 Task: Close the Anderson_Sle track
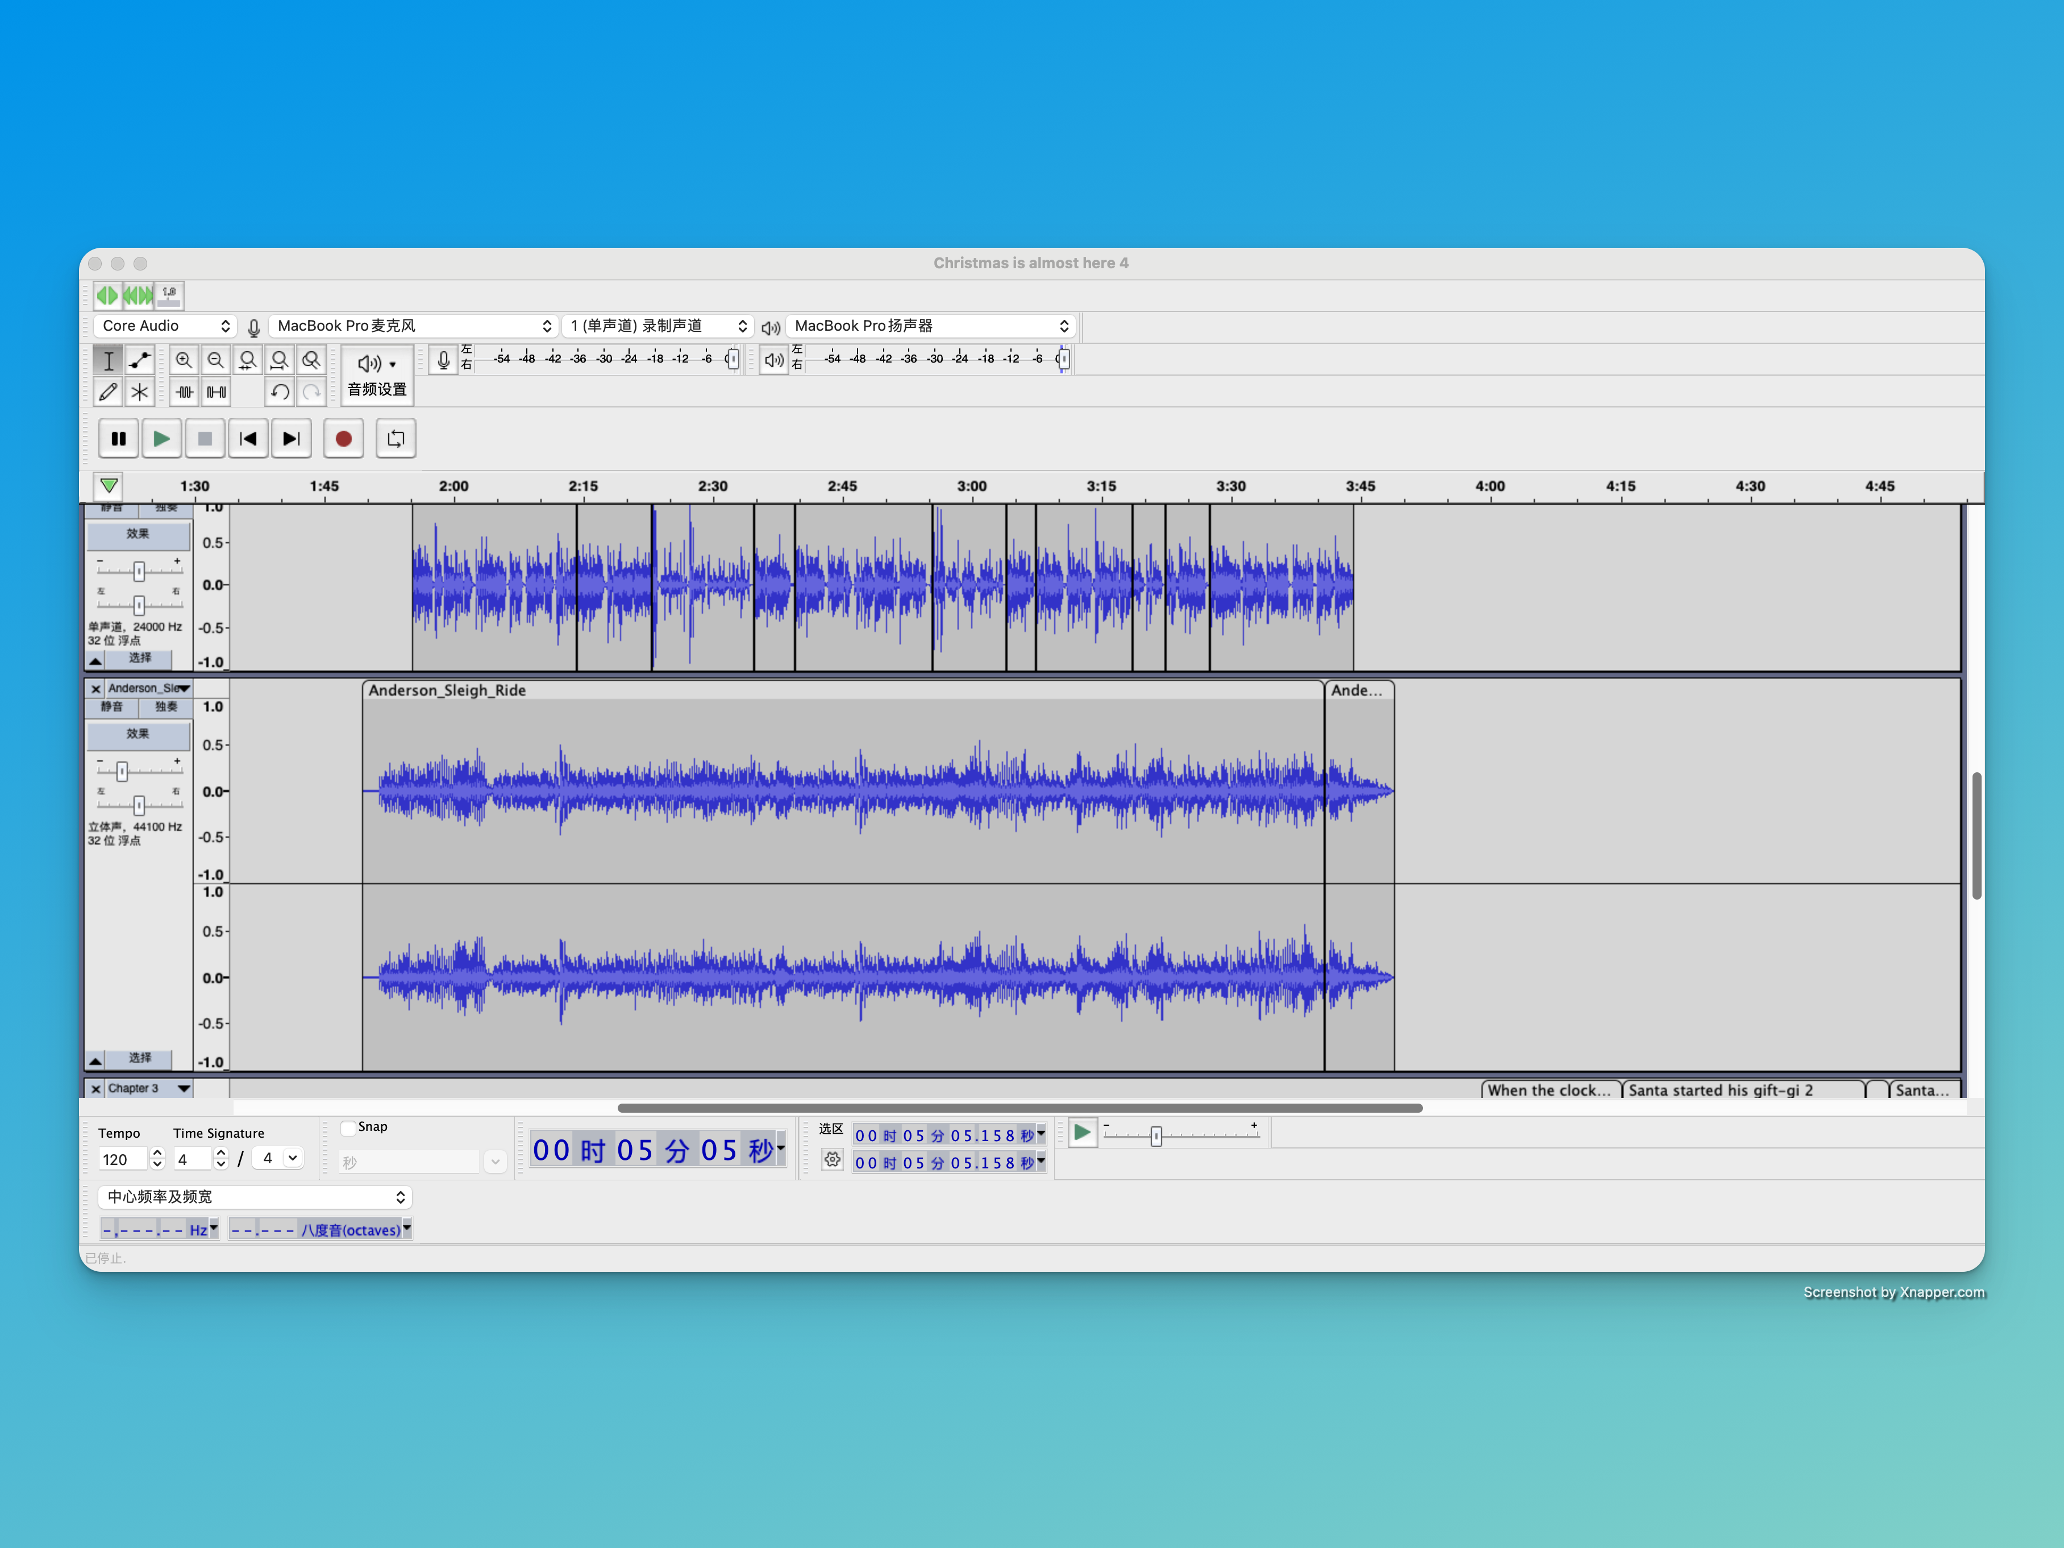click(95, 689)
